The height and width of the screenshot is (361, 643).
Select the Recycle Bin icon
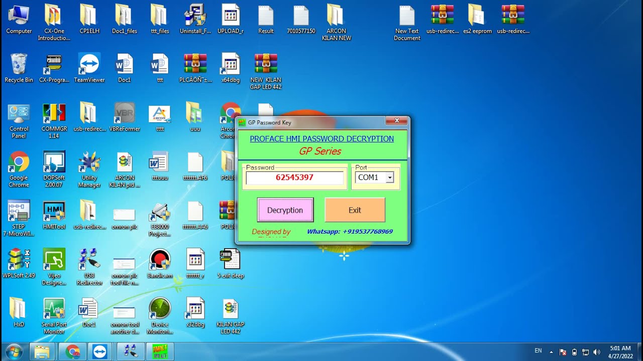click(19, 68)
